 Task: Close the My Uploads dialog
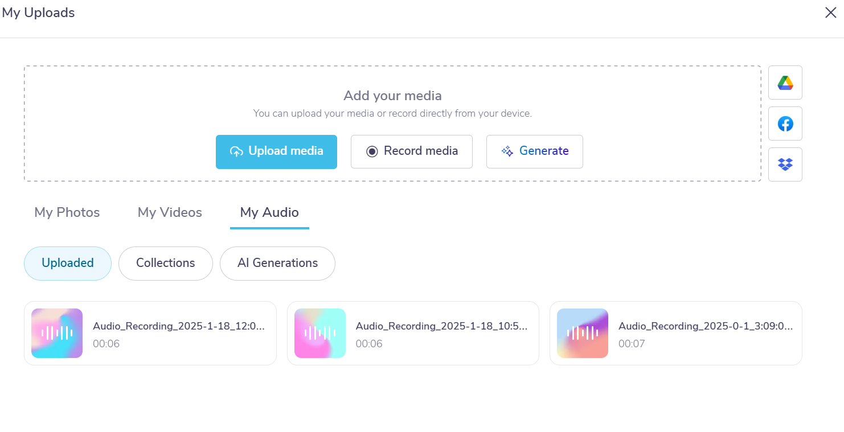pyautogui.click(x=830, y=12)
